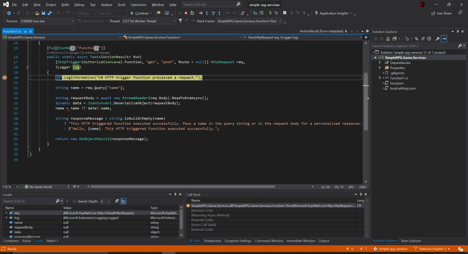
Task: Switch to the Breakpoints tab
Action: point(213,241)
